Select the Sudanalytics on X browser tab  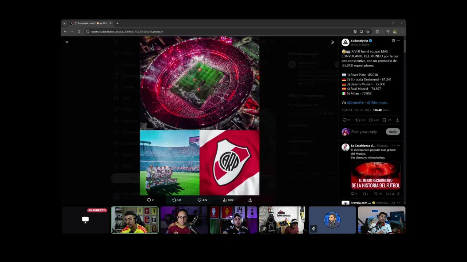tap(91, 23)
